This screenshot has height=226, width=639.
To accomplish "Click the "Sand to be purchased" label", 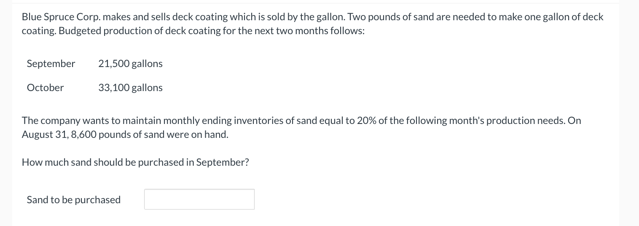I will coord(74,199).
